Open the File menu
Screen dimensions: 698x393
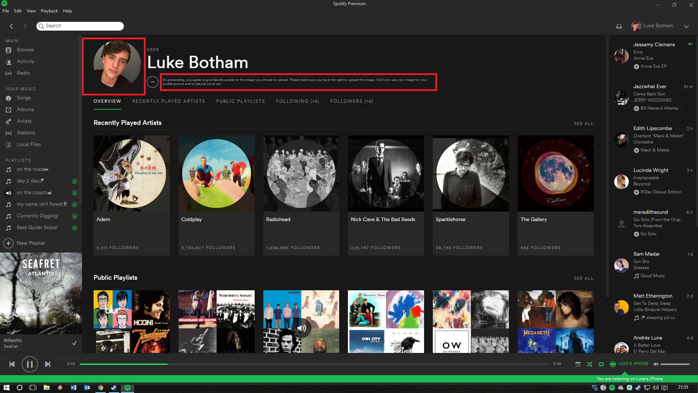6,11
